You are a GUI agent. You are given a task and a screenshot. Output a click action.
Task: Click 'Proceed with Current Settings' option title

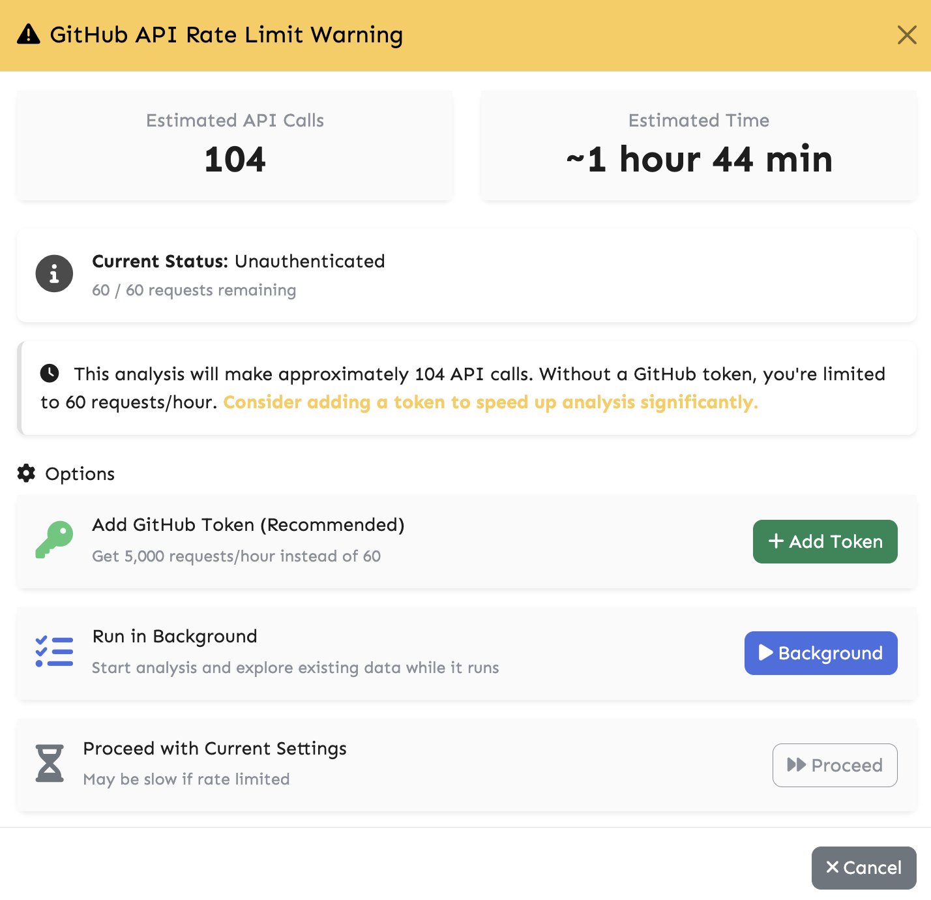point(214,749)
